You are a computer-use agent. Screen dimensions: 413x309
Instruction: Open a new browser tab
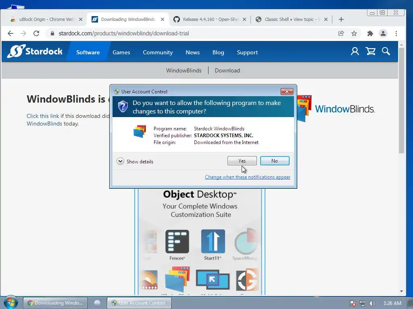pos(341,19)
